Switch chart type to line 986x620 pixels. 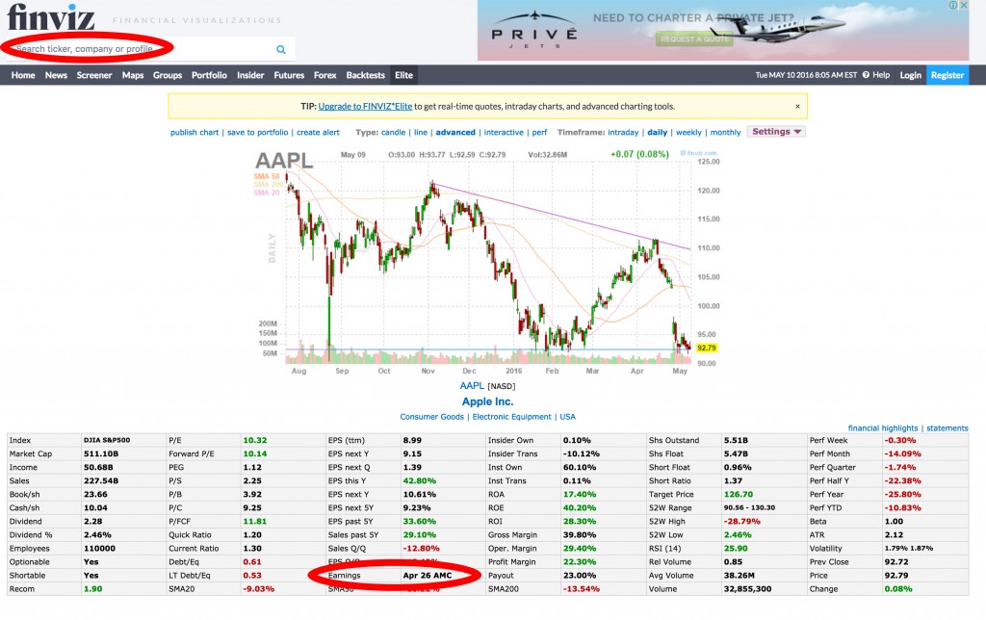pyautogui.click(x=421, y=132)
